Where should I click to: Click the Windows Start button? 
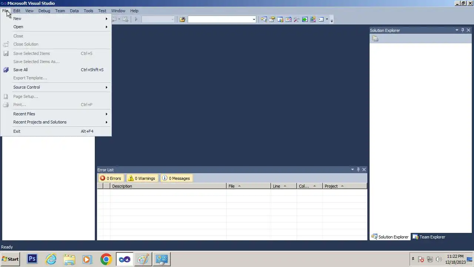(10, 259)
